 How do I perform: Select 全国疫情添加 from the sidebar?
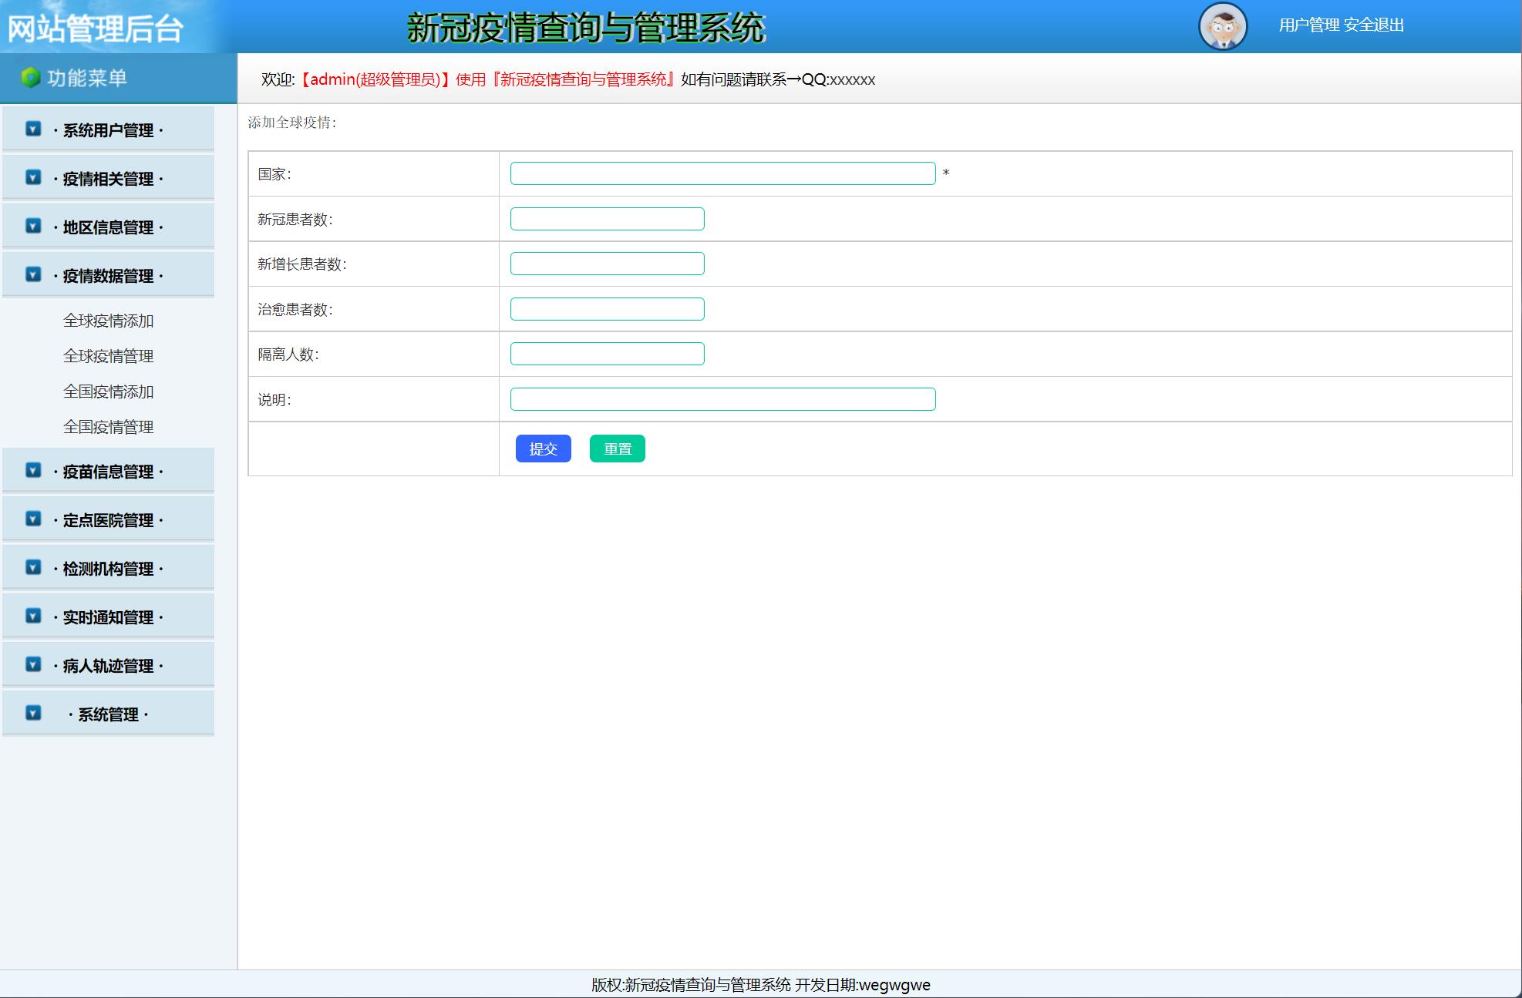(x=108, y=392)
